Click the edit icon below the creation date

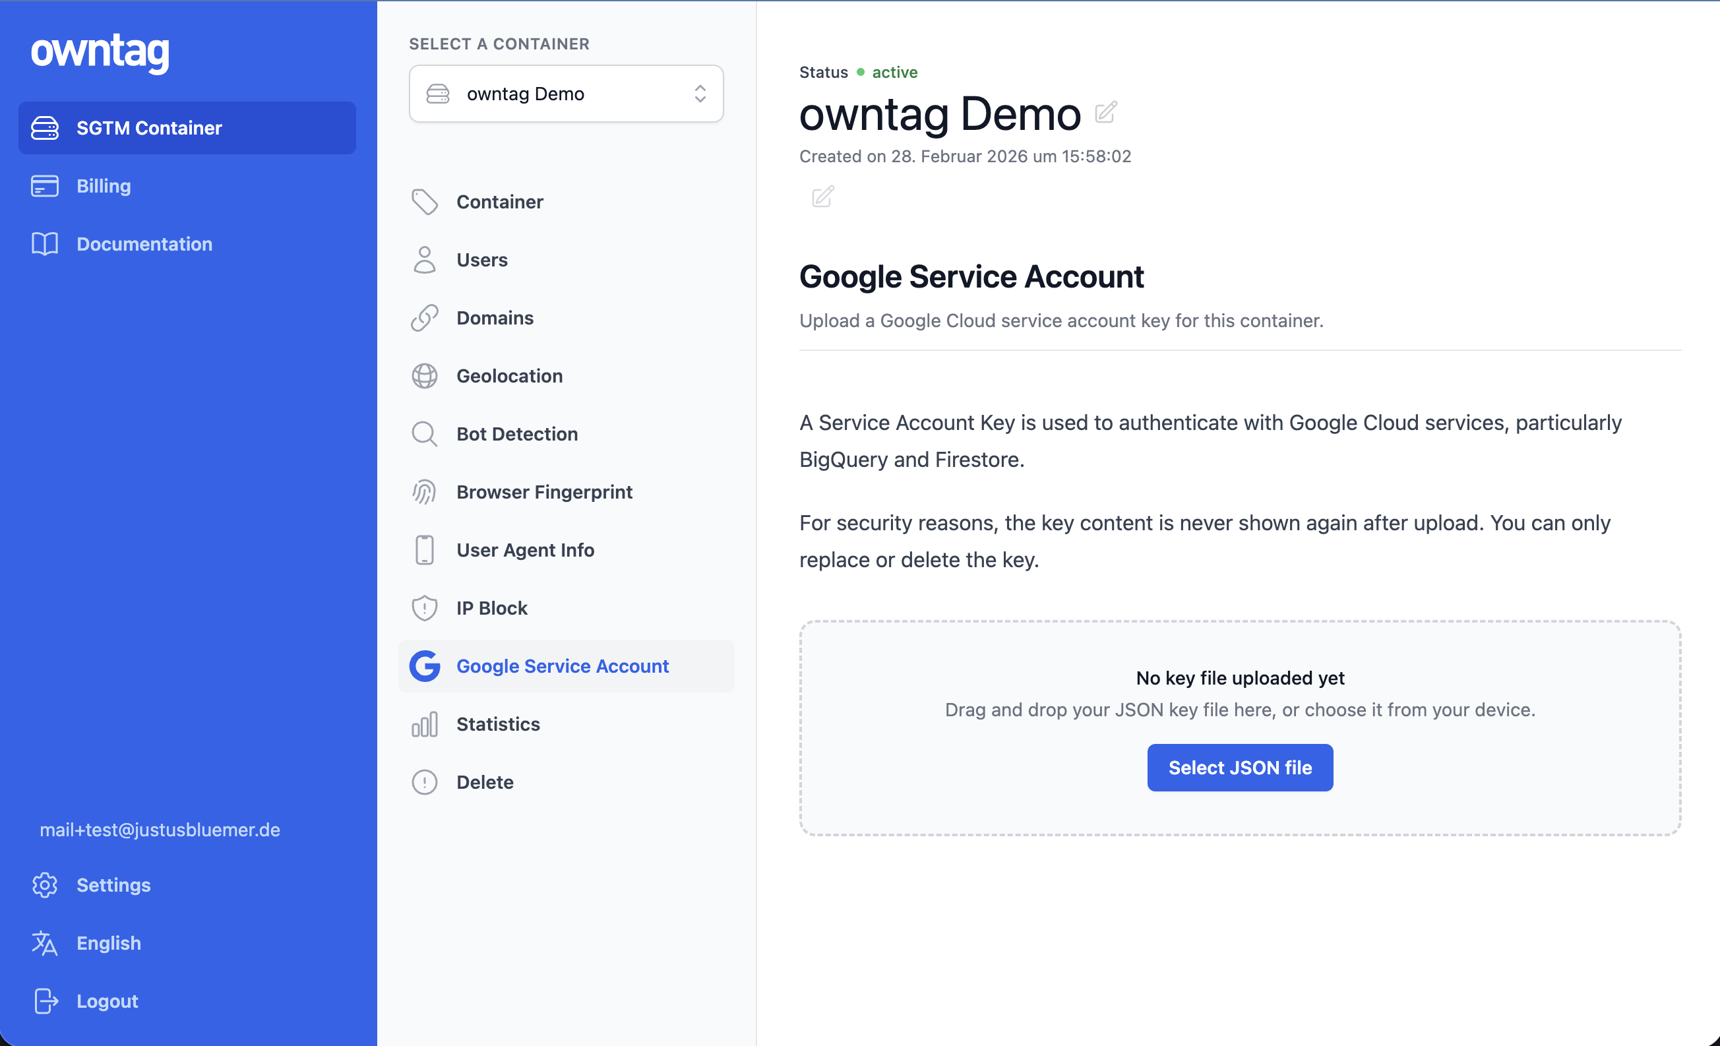click(822, 197)
